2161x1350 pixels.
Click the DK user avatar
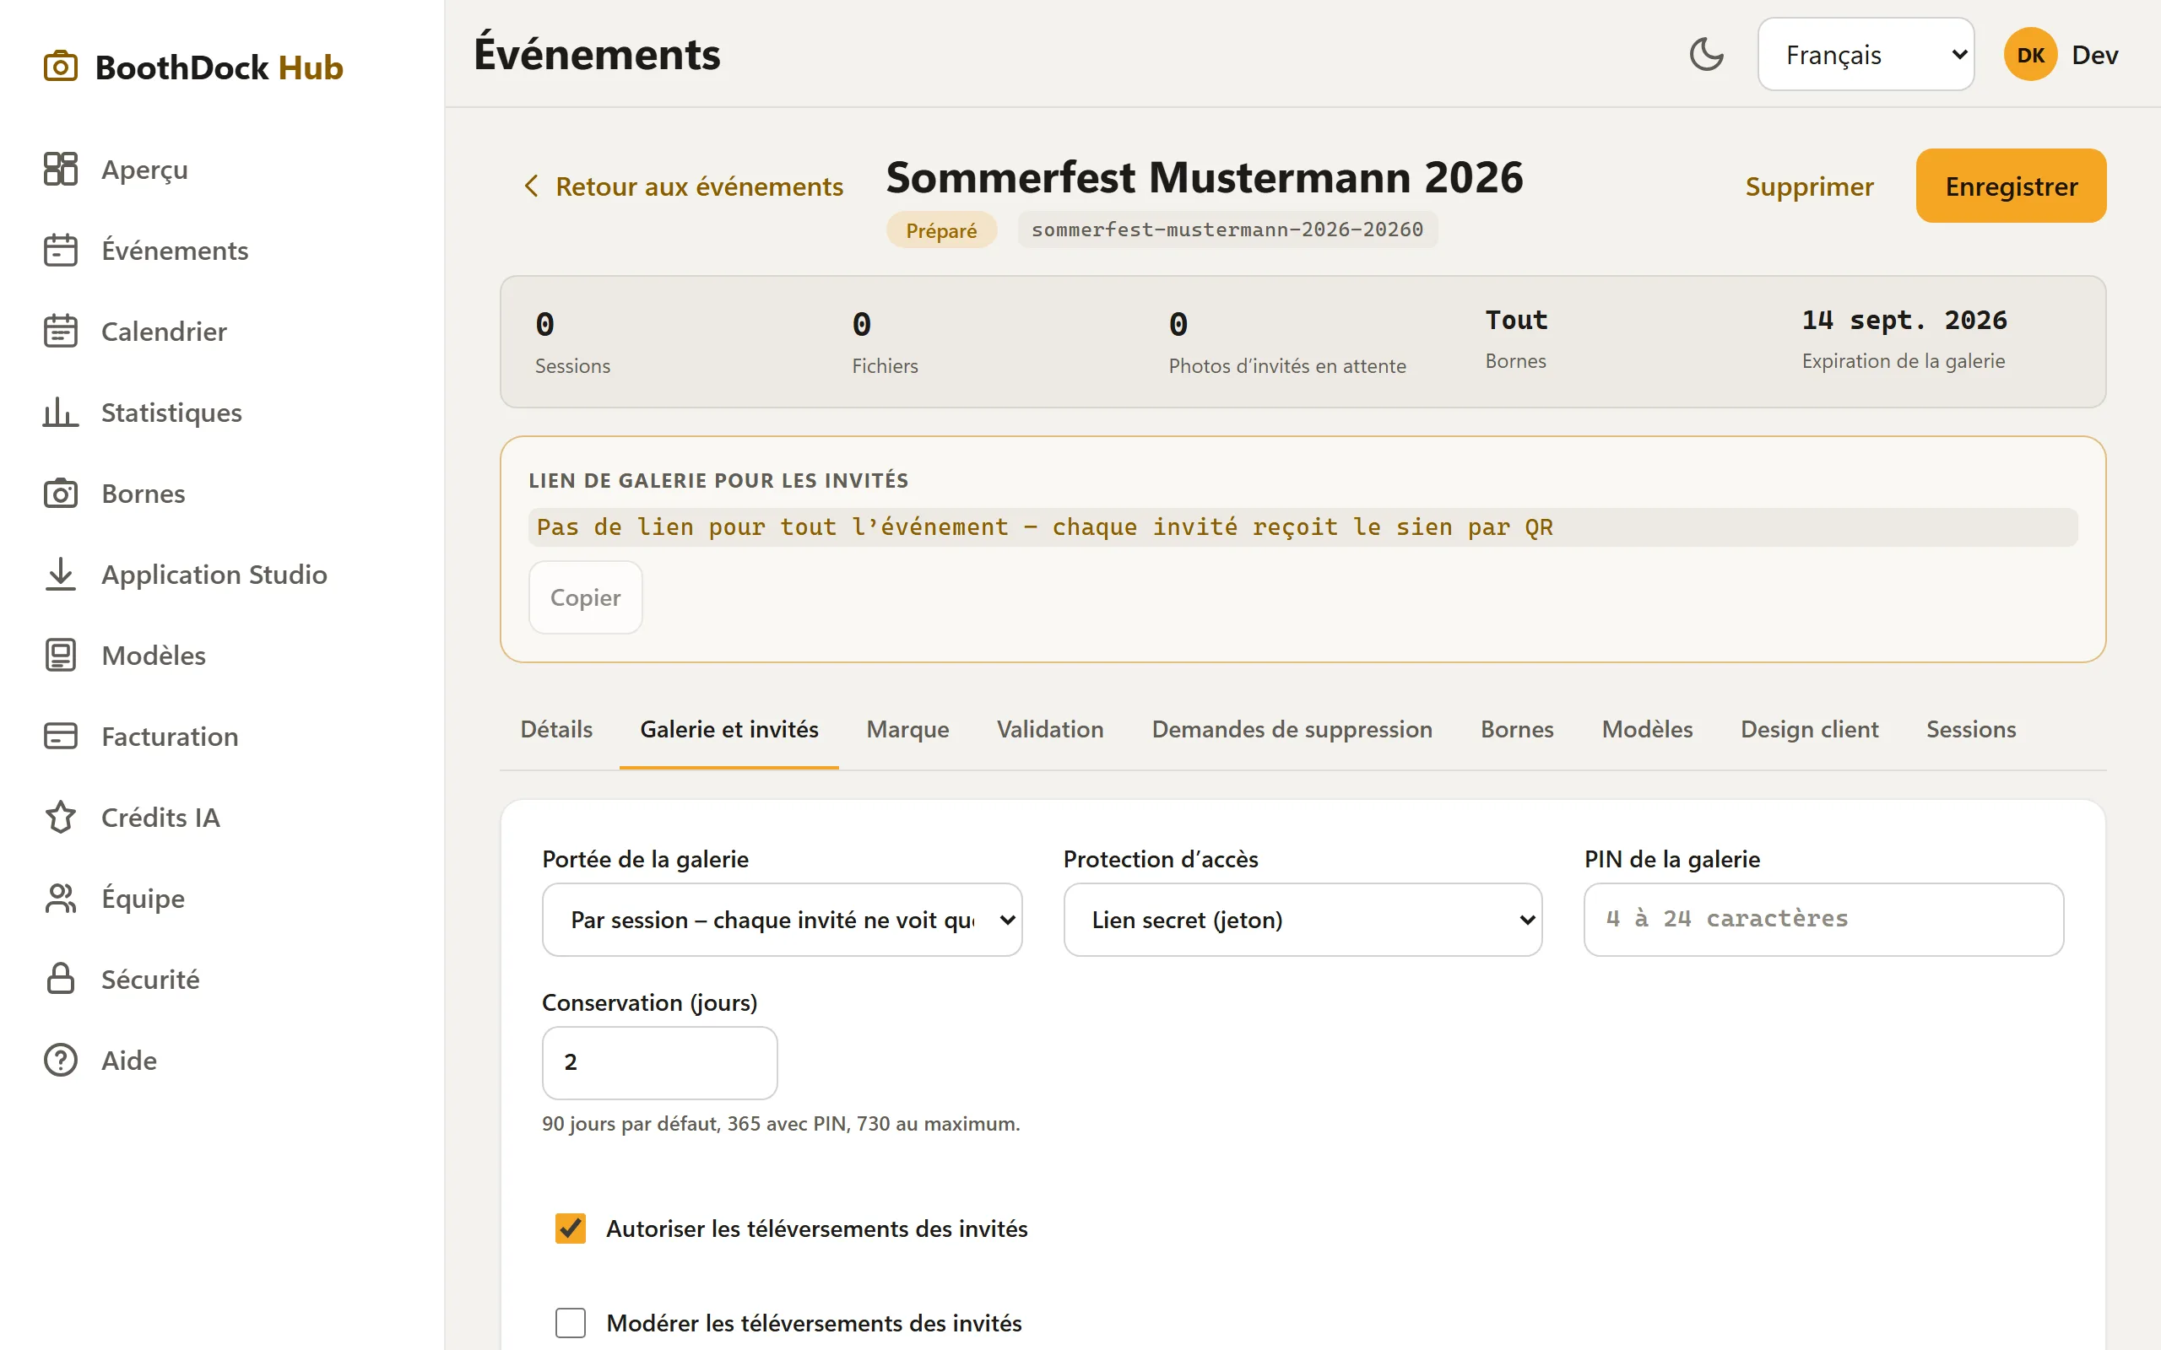pos(2029,55)
